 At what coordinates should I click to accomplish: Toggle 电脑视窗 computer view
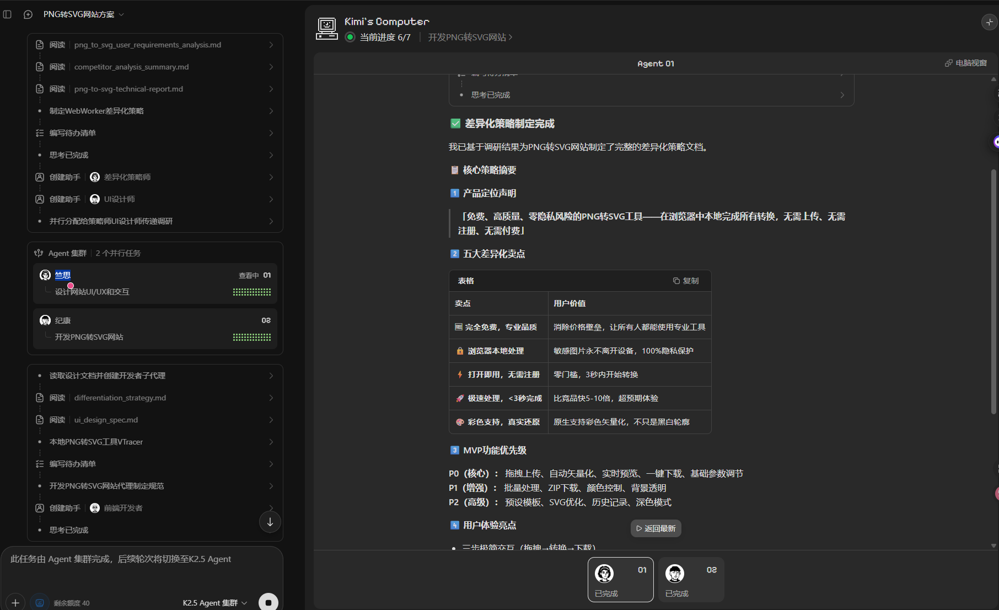coord(965,63)
